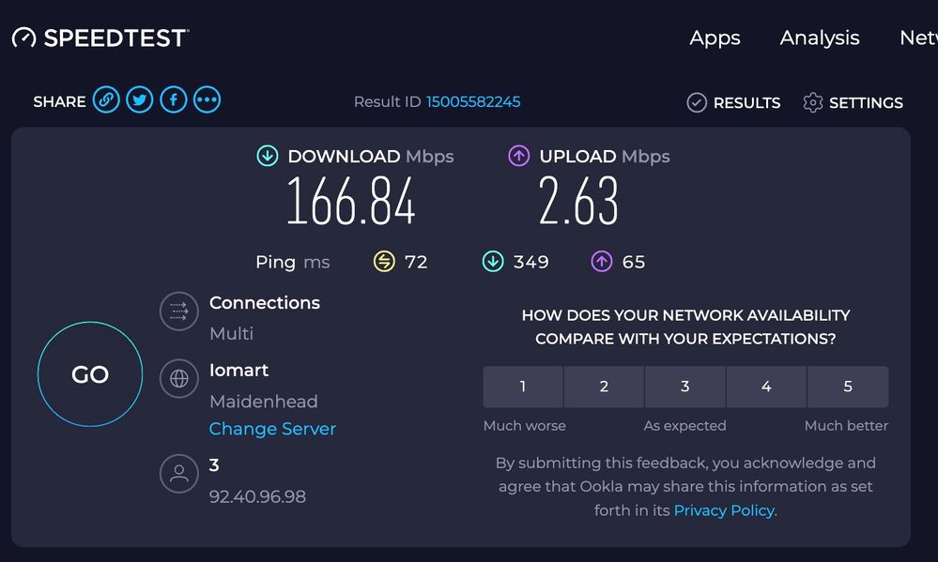The image size is (938, 562).
Task: Open more sharing options ellipsis
Action: pos(207,100)
